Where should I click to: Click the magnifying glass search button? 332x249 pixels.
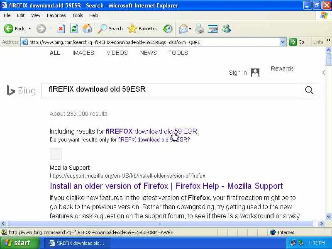click(309, 90)
